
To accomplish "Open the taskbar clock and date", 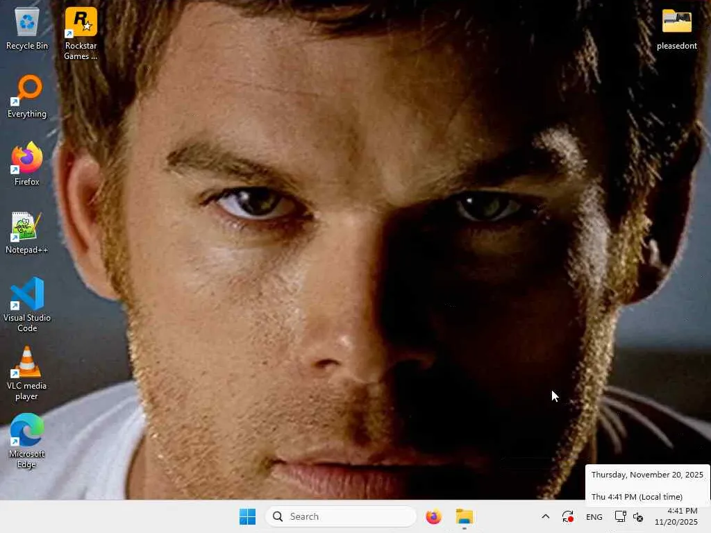I will coord(676,516).
